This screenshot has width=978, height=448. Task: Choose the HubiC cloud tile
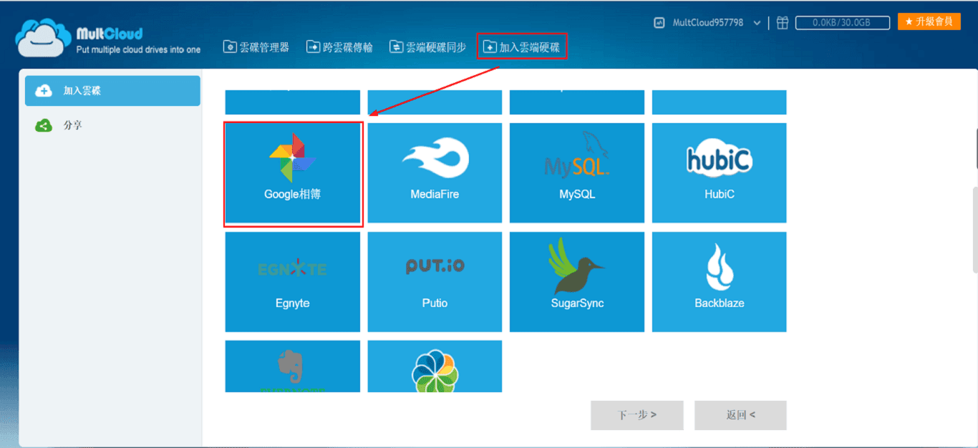[719, 172]
